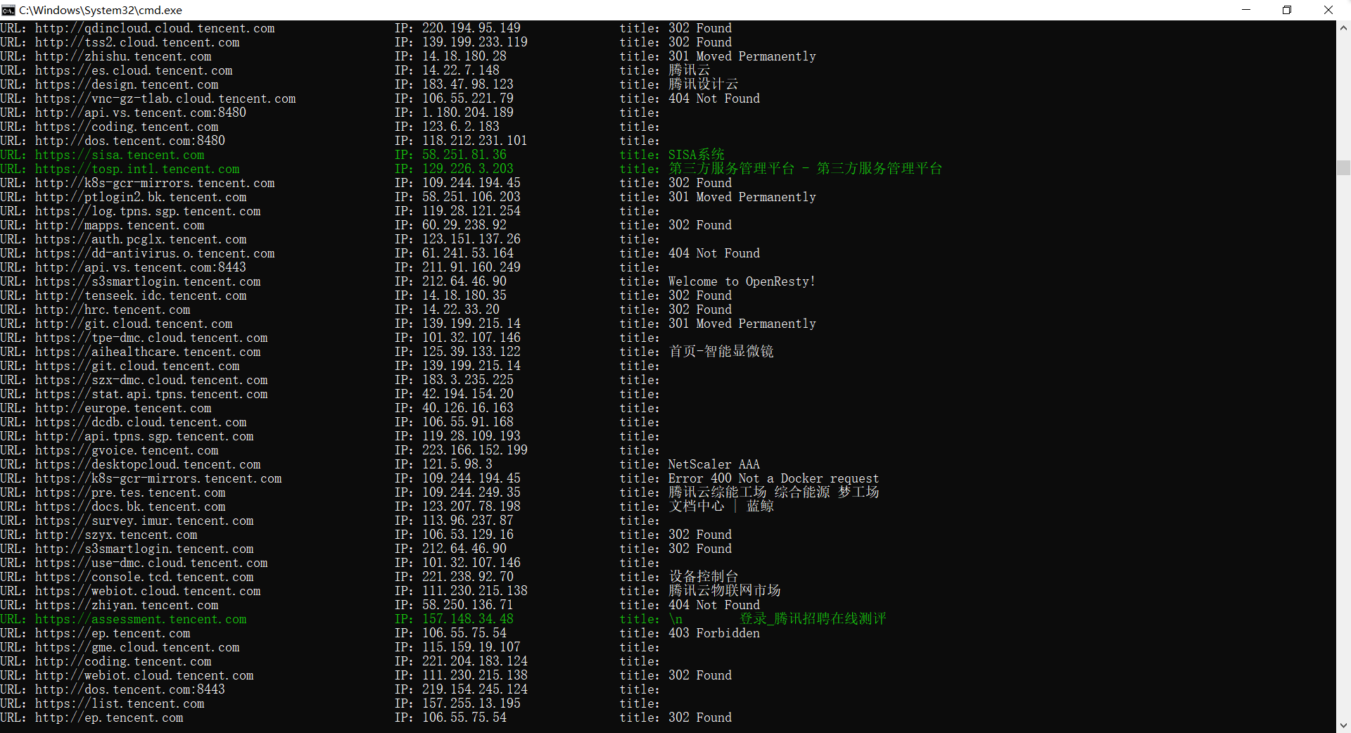Click green URL https://sisa.tencent.com

pyautogui.click(x=120, y=155)
